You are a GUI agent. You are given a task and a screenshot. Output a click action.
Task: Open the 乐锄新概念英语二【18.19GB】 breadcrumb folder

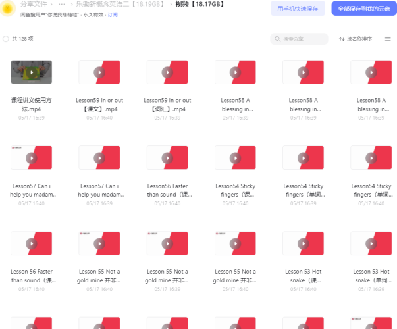click(120, 4)
